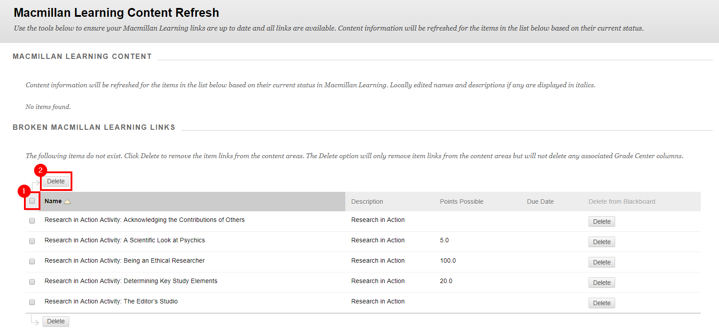719x334 pixels.
Task: Sort by the Name column header
Action: coord(53,201)
